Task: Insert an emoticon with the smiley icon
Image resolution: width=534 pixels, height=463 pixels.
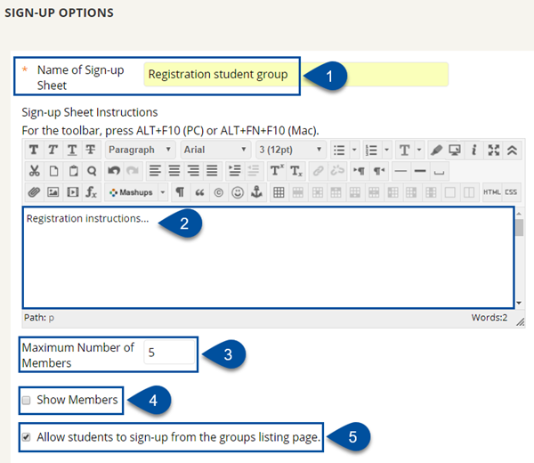Action: point(238,192)
